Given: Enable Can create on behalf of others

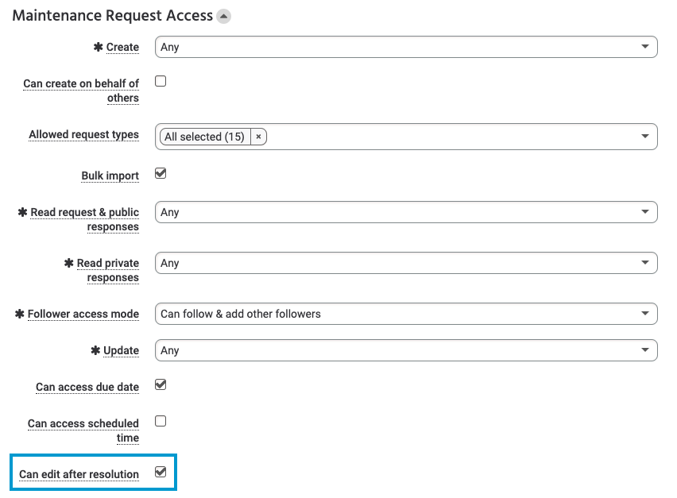Looking at the screenshot, I should (160, 80).
